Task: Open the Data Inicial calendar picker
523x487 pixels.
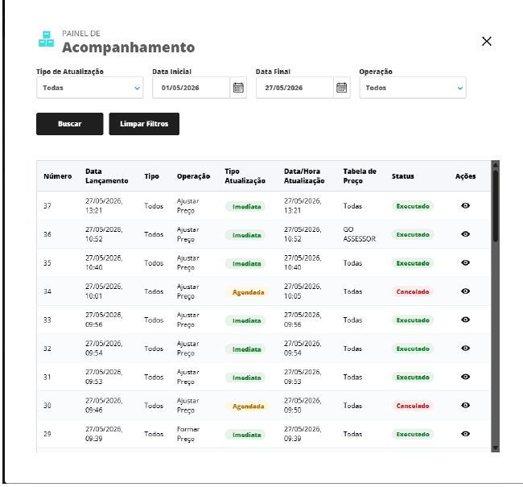Action: 238,88
